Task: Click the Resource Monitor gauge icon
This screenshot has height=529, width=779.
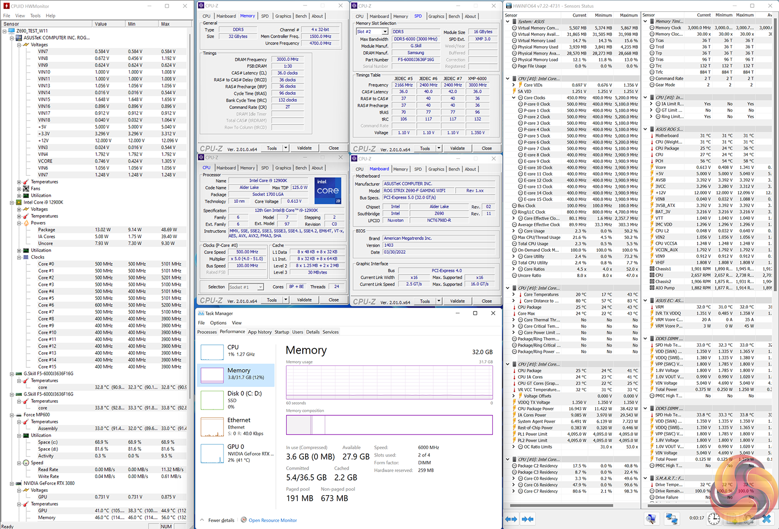Action: pyautogui.click(x=243, y=520)
